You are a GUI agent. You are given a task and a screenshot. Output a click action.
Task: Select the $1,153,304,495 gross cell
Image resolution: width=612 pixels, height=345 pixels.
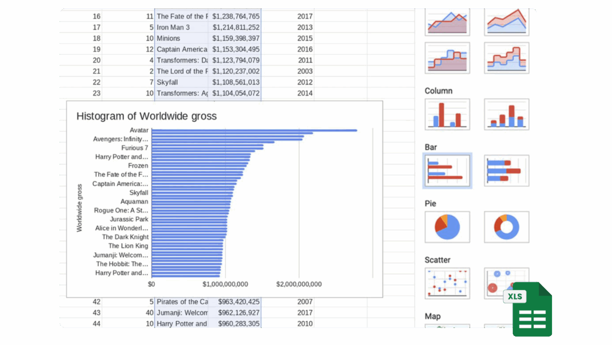click(235, 49)
